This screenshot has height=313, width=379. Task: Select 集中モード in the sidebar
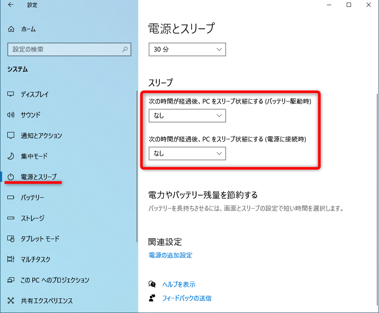click(x=34, y=156)
